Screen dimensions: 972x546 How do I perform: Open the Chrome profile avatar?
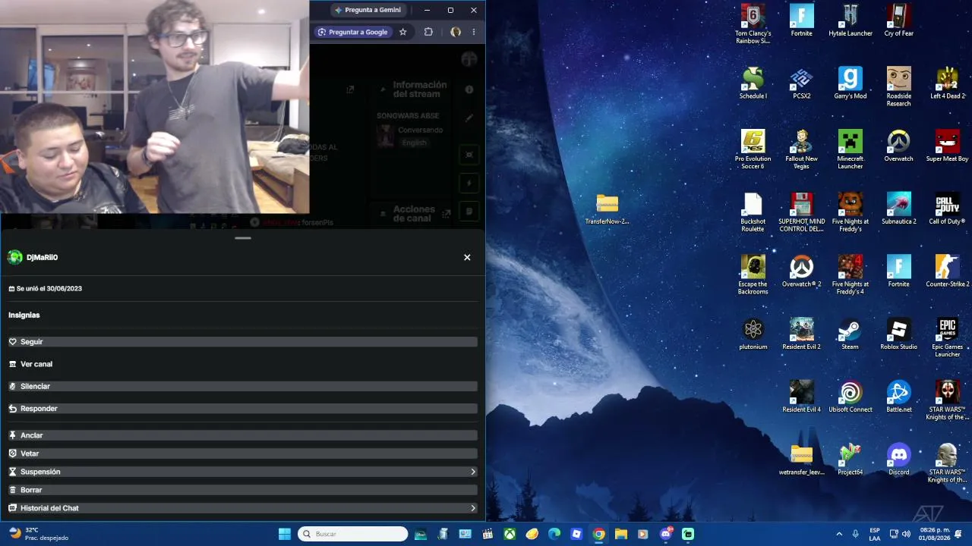click(x=456, y=32)
